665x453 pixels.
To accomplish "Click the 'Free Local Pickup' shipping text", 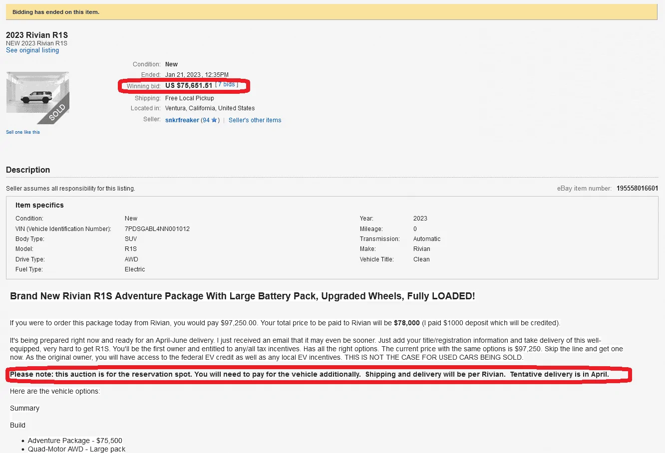I will pyautogui.click(x=190, y=98).
